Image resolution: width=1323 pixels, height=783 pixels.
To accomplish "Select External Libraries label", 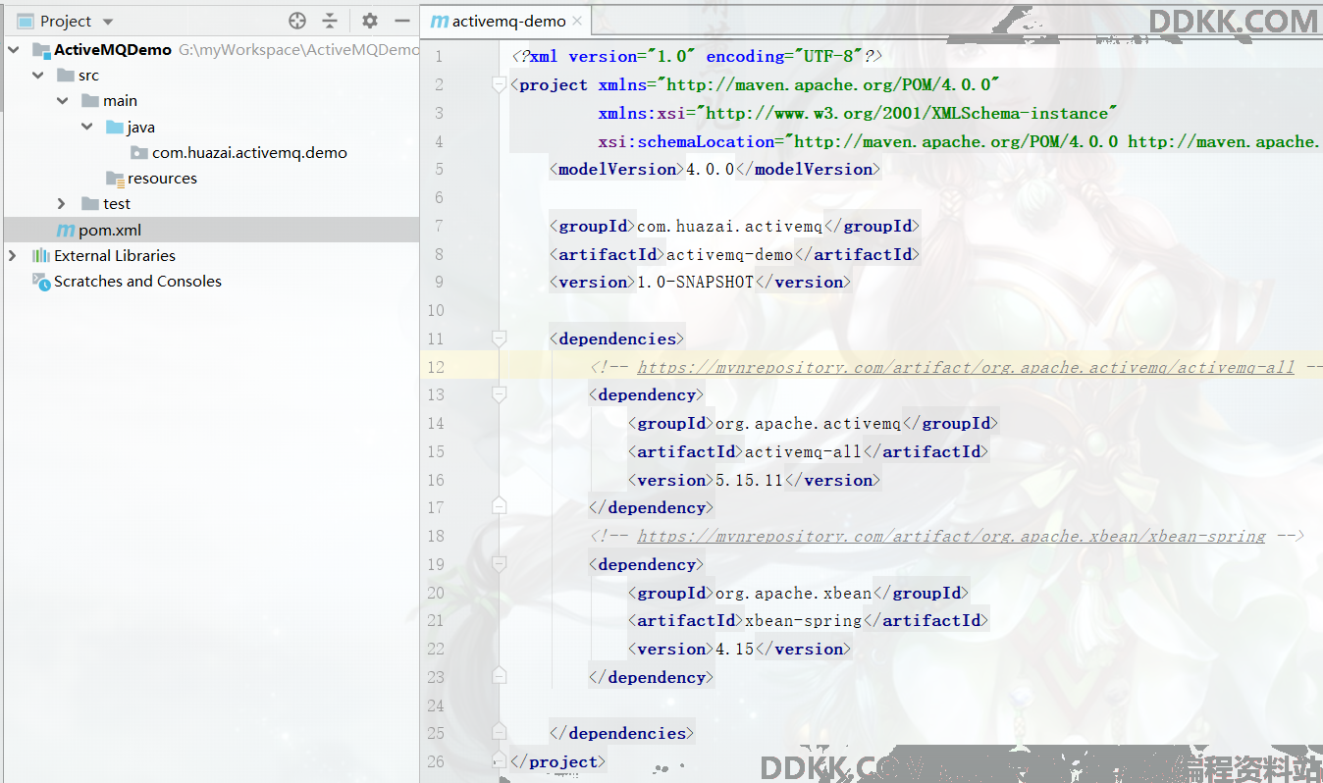I will (115, 255).
